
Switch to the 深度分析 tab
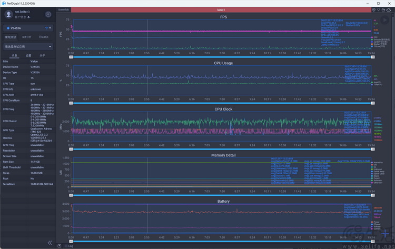click(27, 37)
